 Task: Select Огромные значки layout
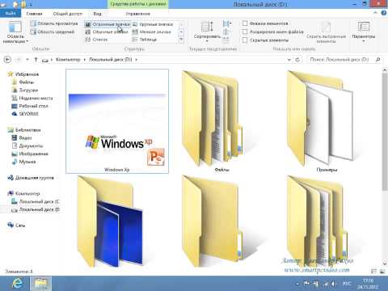click(x=108, y=24)
